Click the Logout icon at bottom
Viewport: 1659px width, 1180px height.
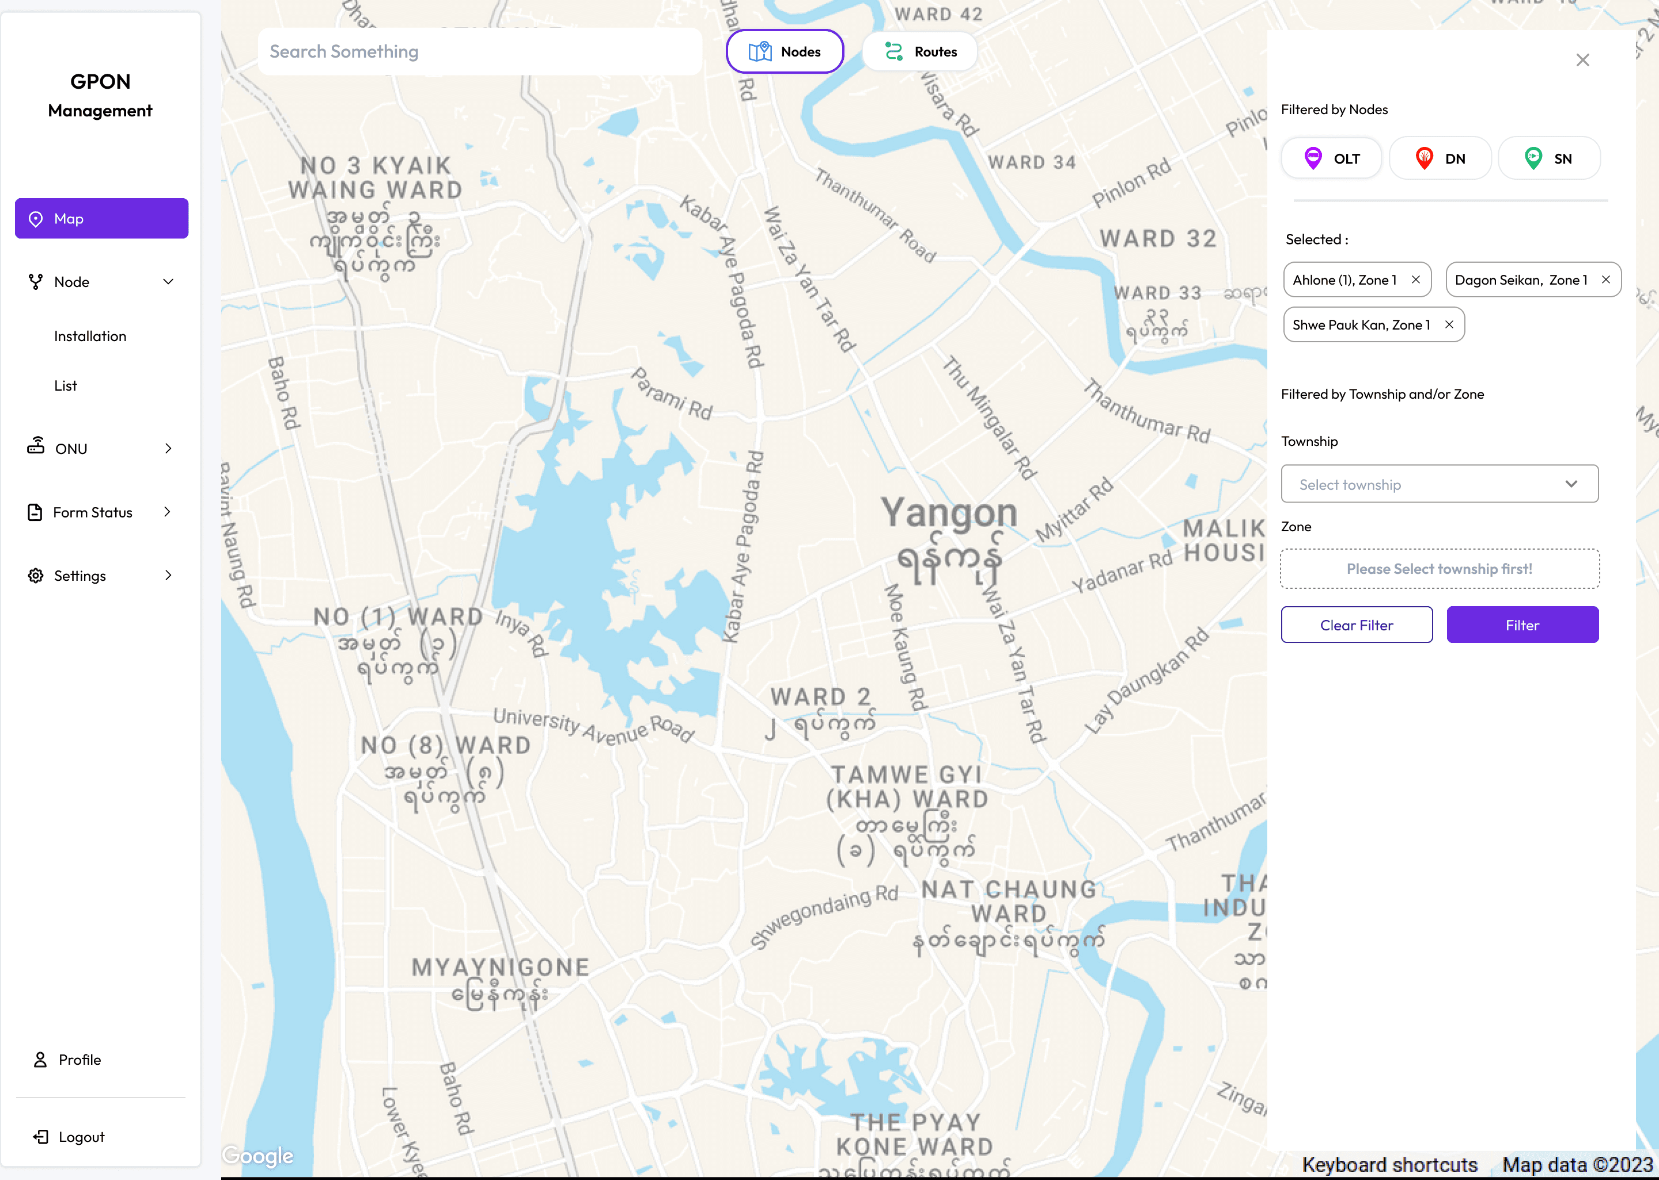(41, 1136)
